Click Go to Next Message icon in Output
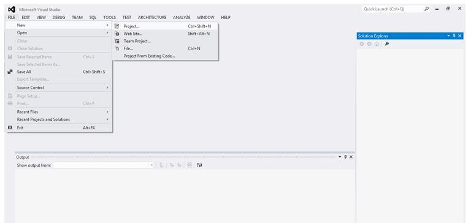The height and width of the screenshot is (223, 471). pyautogui.click(x=179, y=165)
